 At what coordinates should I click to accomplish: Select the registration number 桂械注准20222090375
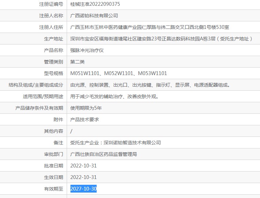pyautogui.click(x=95, y=4)
